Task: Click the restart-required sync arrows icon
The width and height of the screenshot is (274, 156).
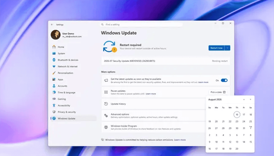Action: (109, 46)
